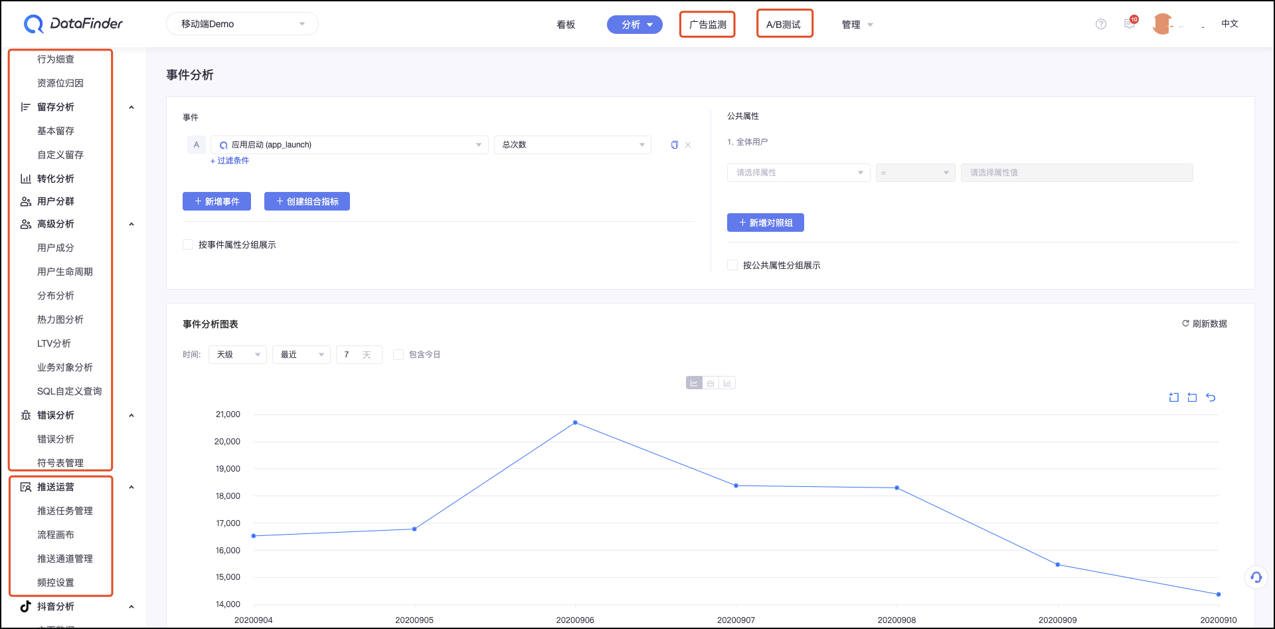
Task: Click the user avatar
Action: point(1162,24)
